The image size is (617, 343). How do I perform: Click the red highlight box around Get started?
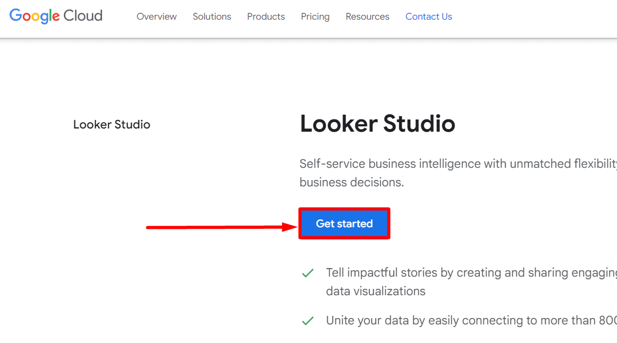tap(344, 209)
